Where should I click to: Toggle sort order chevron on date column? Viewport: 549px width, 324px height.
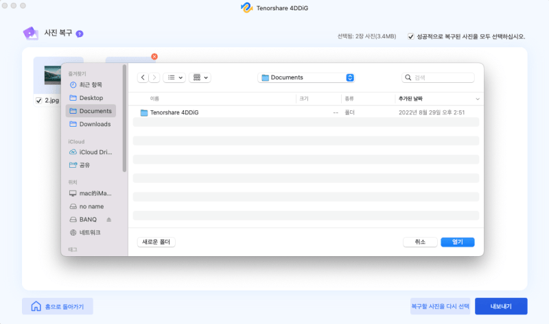tap(477, 99)
